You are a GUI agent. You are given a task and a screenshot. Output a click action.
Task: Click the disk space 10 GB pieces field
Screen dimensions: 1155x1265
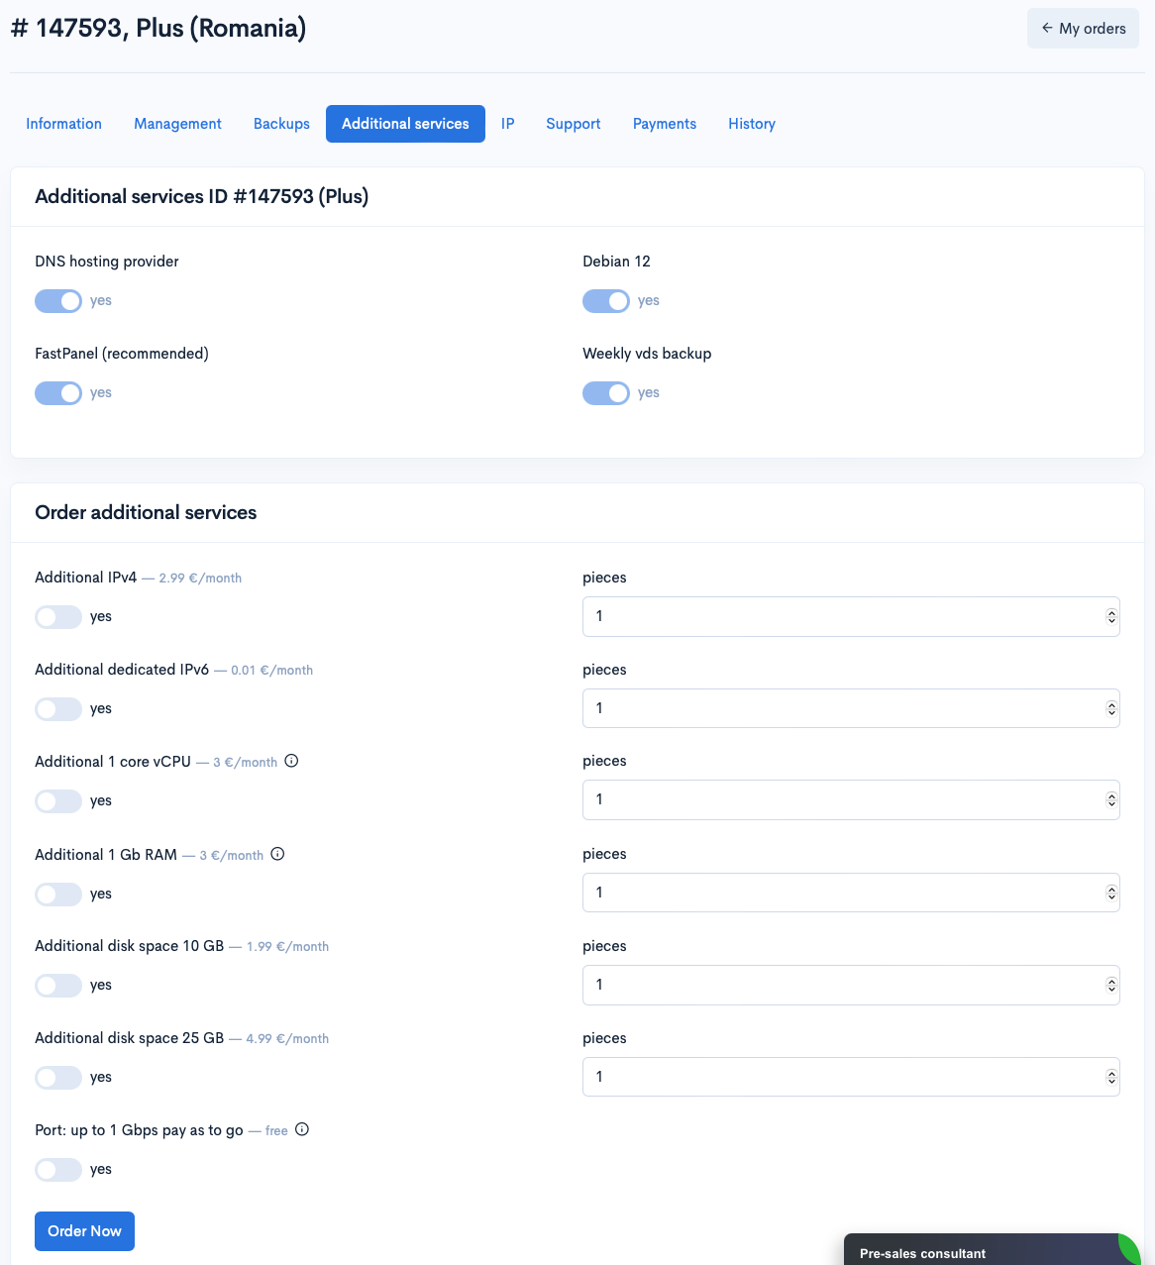click(851, 985)
